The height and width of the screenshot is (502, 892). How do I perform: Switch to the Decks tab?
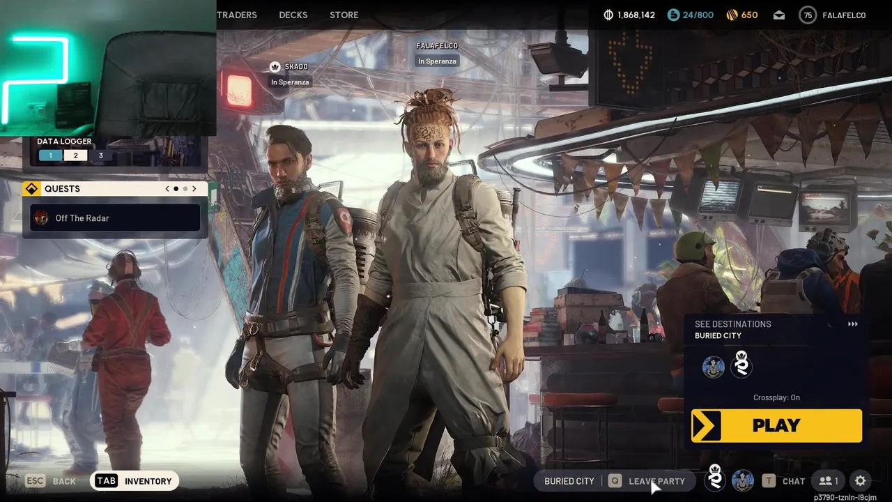point(293,15)
